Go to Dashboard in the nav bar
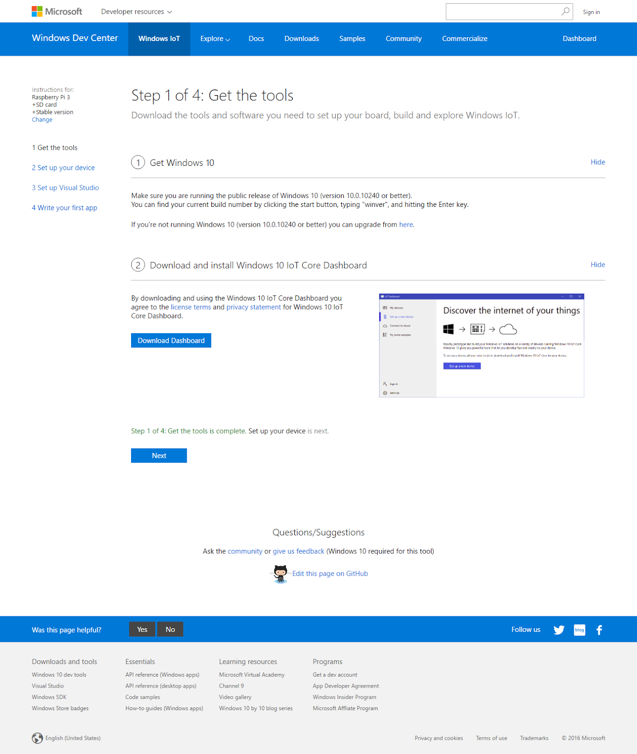The image size is (637, 754). point(579,39)
